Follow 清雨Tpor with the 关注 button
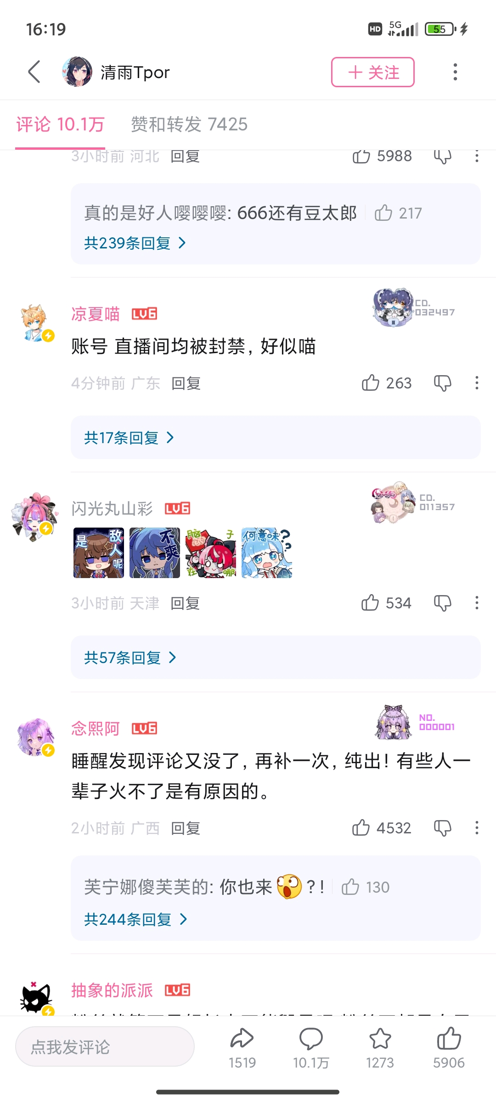The image size is (496, 1102). coord(373,72)
